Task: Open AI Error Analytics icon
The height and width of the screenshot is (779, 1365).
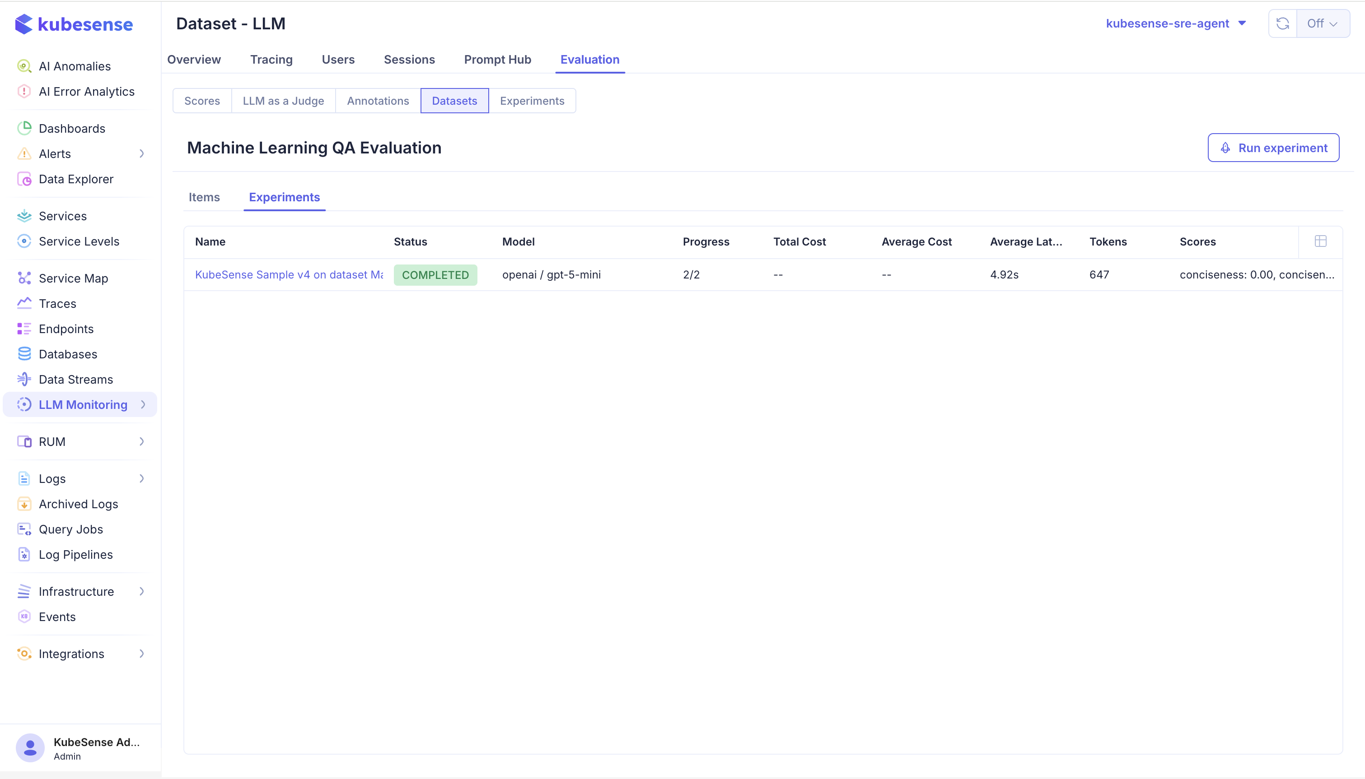Action: click(x=24, y=92)
